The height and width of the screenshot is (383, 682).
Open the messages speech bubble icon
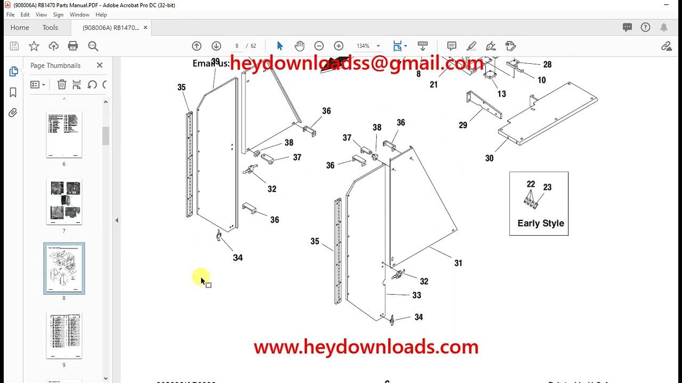tap(627, 28)
